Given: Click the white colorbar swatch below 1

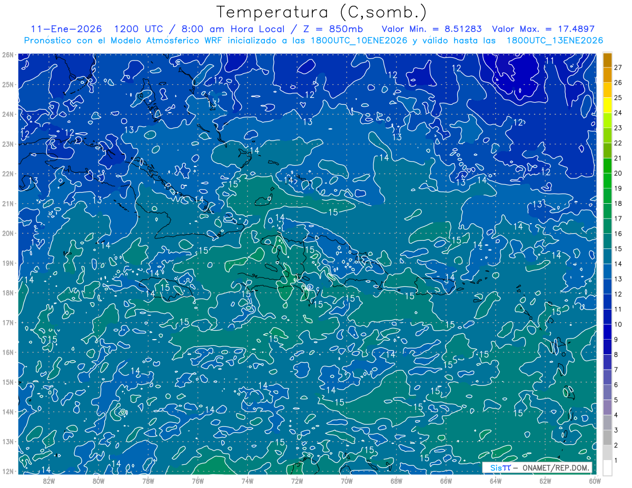Looking at the screenshot, I should tap(607, 467).
